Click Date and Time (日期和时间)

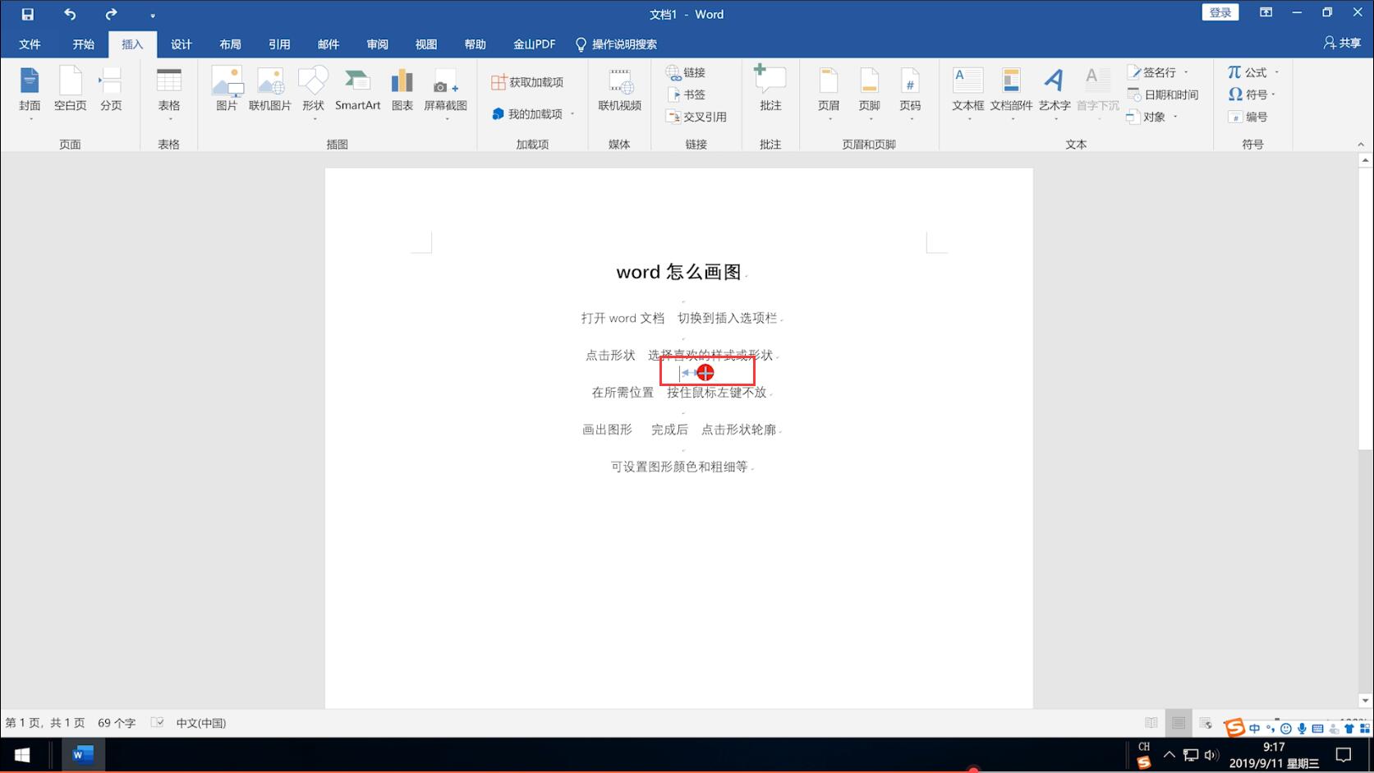coord(1163,94)
